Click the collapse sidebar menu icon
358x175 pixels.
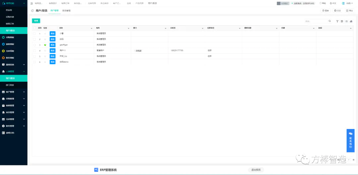click(31, 3)
